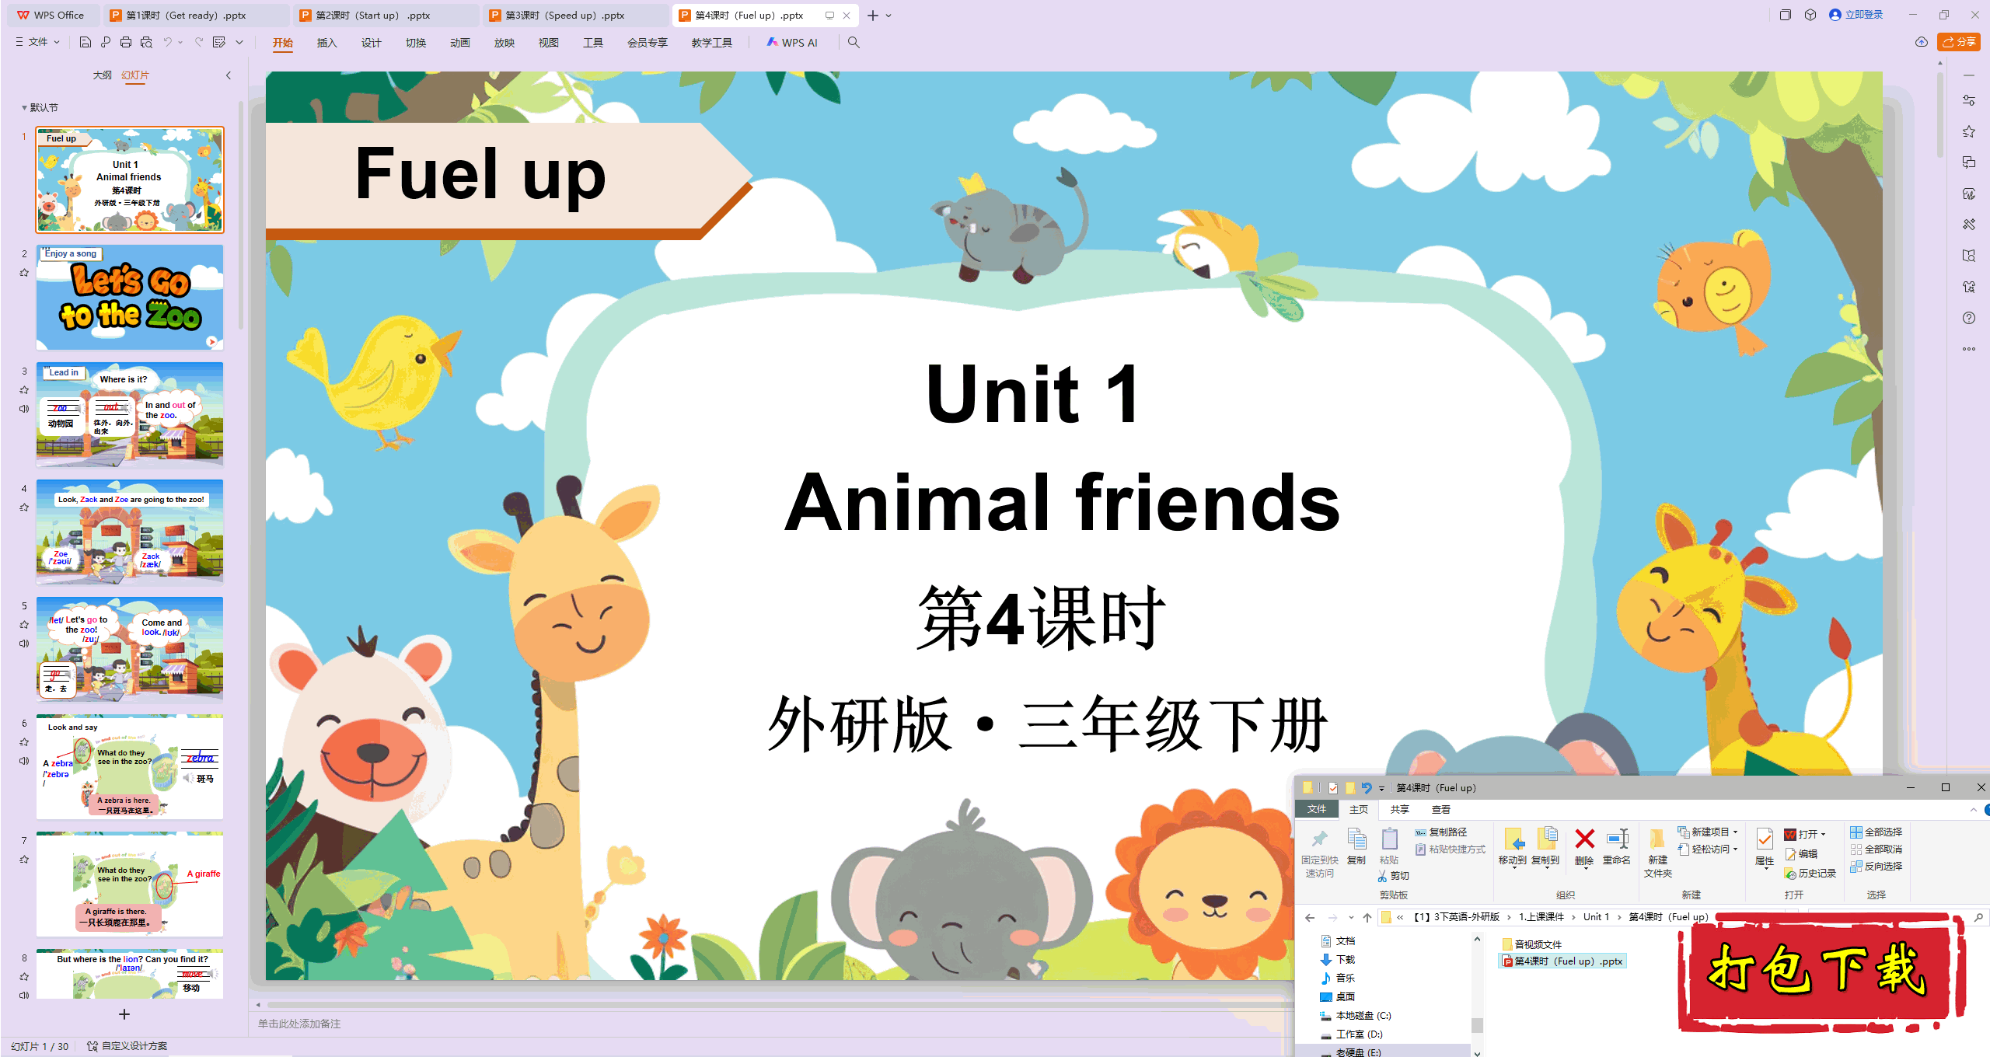Click the orange 分享 share button
The height and width of the screenshot is (1057, 1990).
[x=1959, y=42]
